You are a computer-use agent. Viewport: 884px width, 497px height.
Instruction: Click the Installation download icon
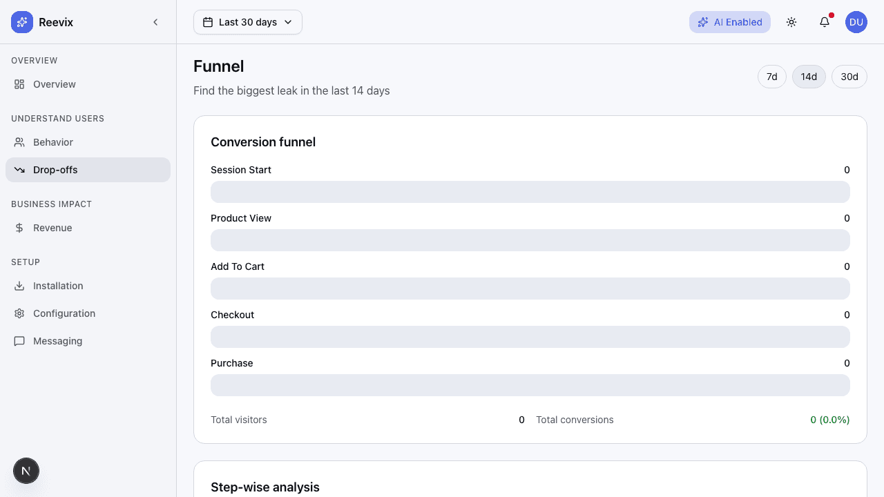point(19,286)
